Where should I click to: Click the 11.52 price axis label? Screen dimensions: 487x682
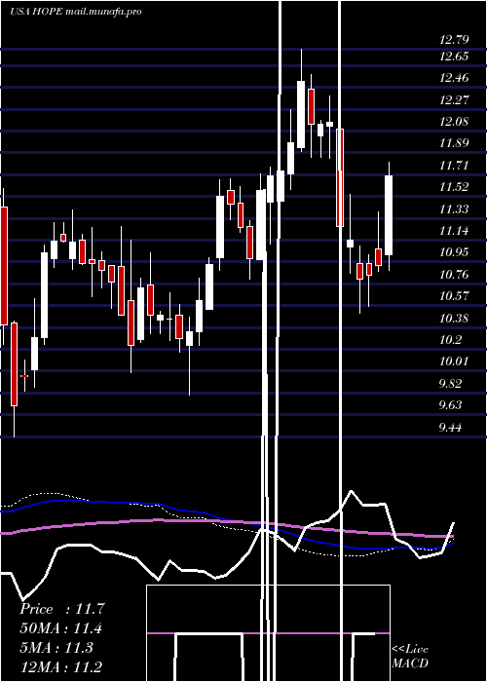454,187
